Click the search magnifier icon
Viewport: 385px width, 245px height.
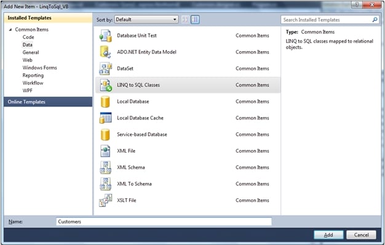pos(375,20)
